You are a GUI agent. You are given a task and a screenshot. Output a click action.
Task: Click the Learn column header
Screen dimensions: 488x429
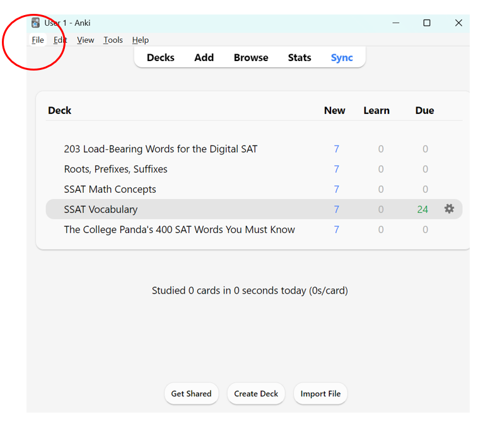(376, 111)
